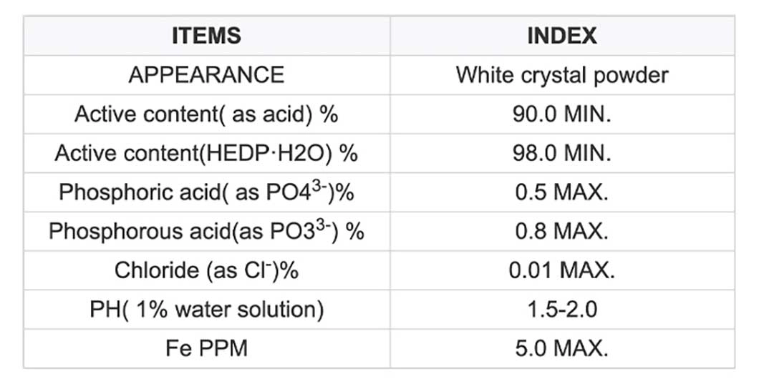Click the '1.5-2.0' pH value
759x384 pixels.
(x=561, y=310)
